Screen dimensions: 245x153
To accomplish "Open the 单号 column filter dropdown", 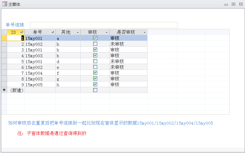I will point(53,32).
